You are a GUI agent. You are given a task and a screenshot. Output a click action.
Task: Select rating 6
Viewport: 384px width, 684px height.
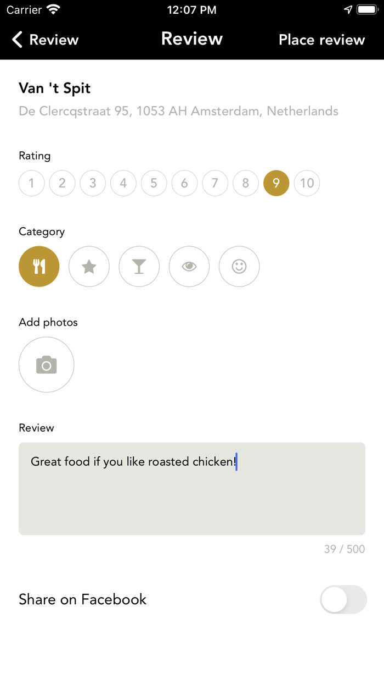[x=185, y=183]
